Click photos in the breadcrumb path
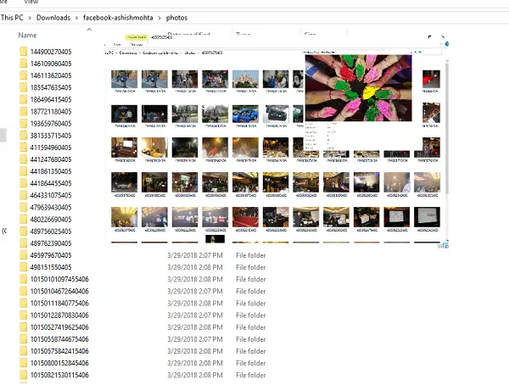Screen dimensions: 509x385 pyautogui.click(x=176, y=18)
